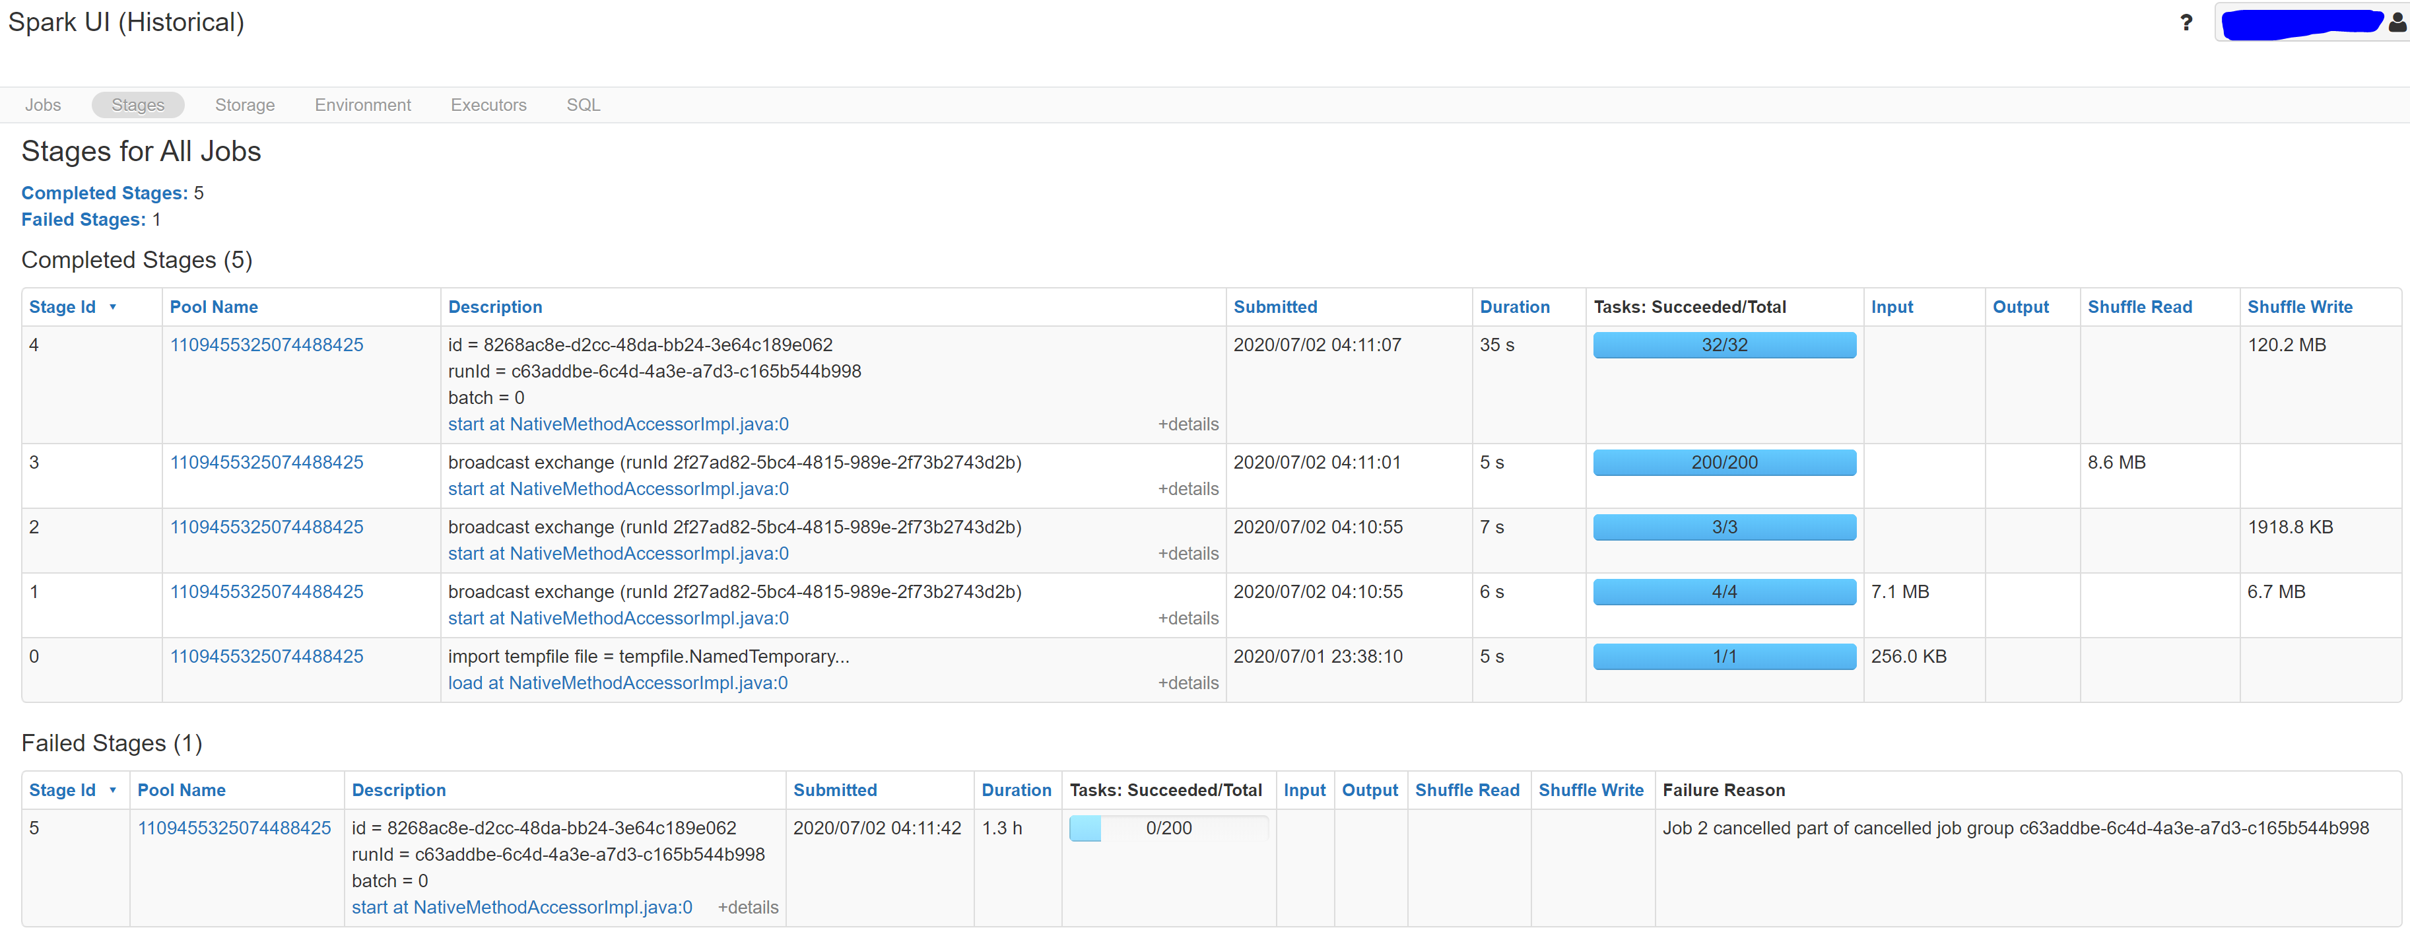Sort failed stages by Submitted column

pyautogui.click(x=834, y=790)
